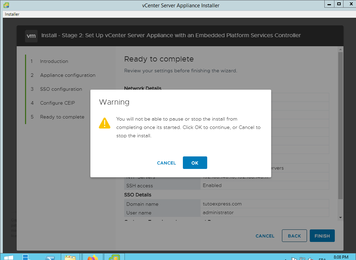Go to SSO configuration step
This screenshot has height=260, width=356.
(x=61, y=89)
